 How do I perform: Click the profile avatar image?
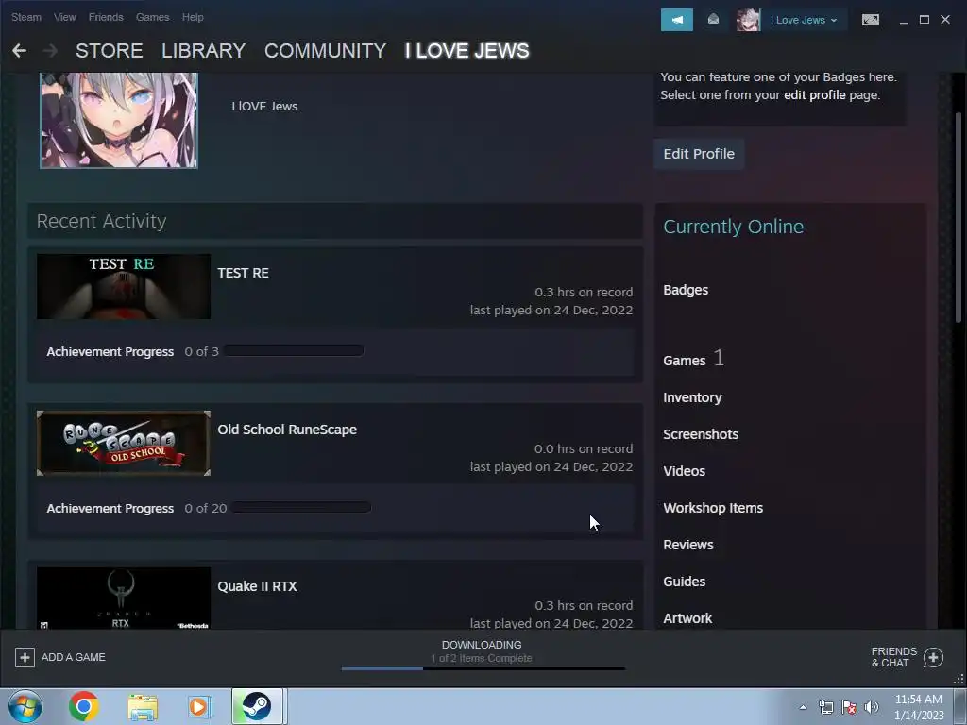119,120
